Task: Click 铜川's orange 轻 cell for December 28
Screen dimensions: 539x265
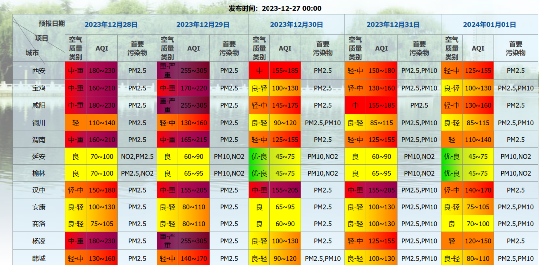Action: pyautogui.click(x=76, y=123)
